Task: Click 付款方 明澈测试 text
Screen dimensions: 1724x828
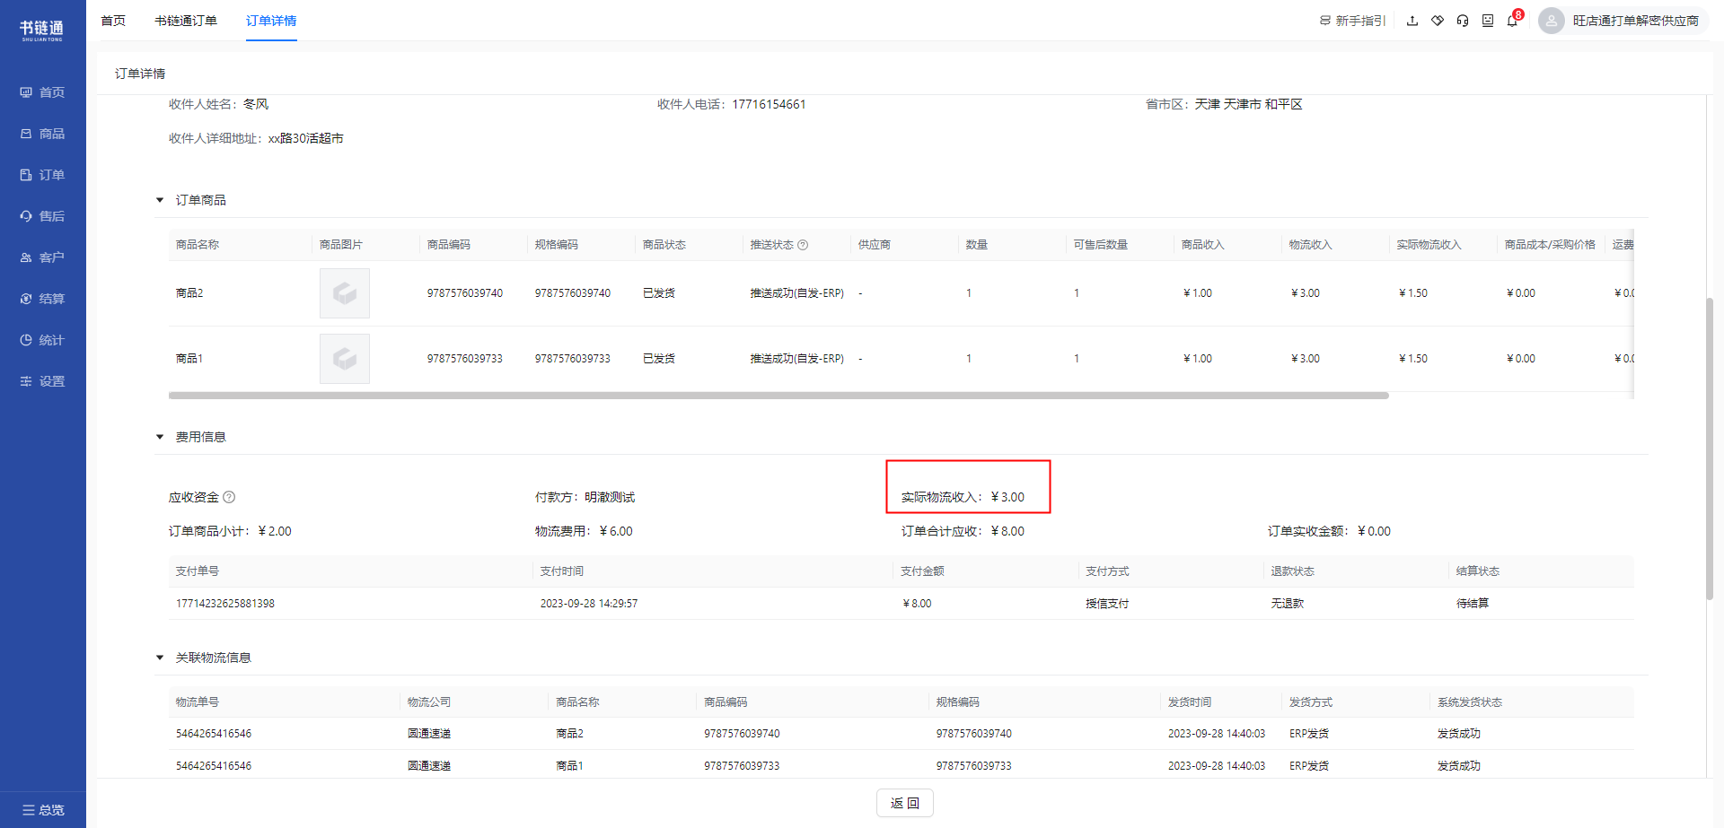Action: [x=585, y=497]
